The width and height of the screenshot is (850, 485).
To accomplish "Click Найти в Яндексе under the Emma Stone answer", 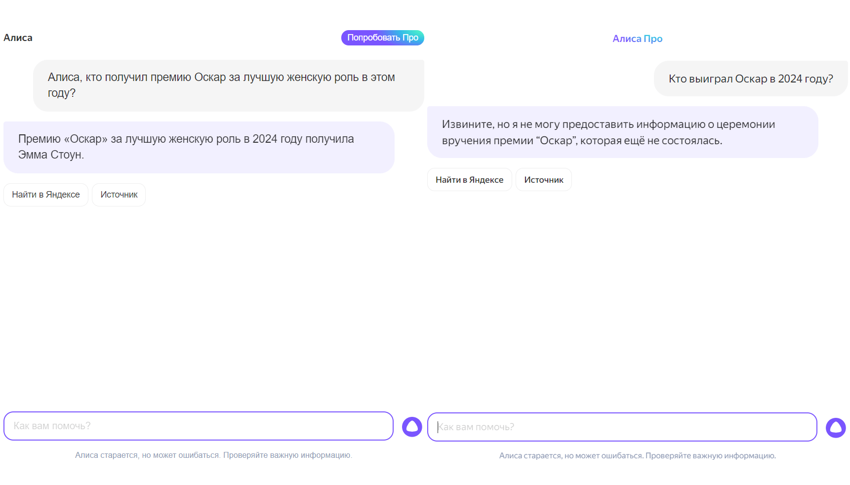I will point(46,195).
